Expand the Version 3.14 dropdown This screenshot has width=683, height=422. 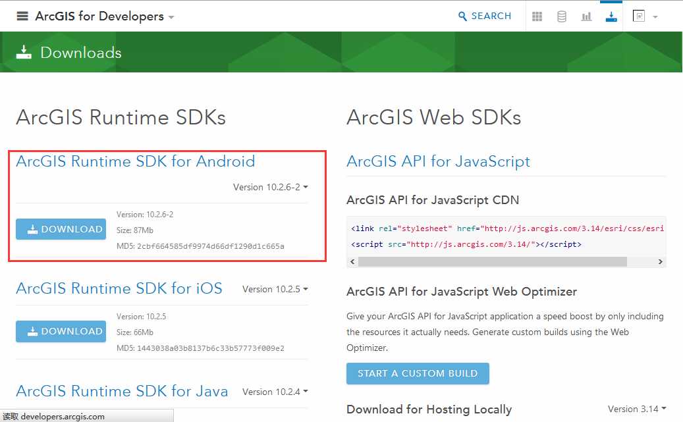click(637, 409)
